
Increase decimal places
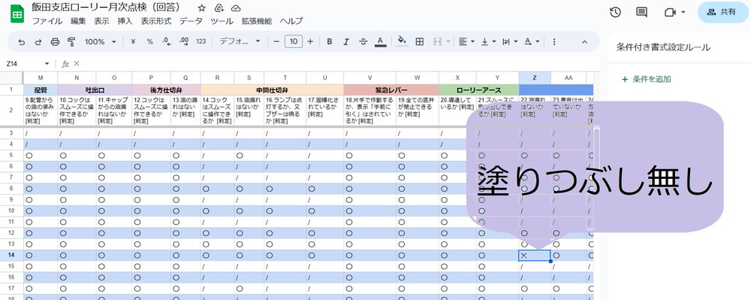pos(184,41)
